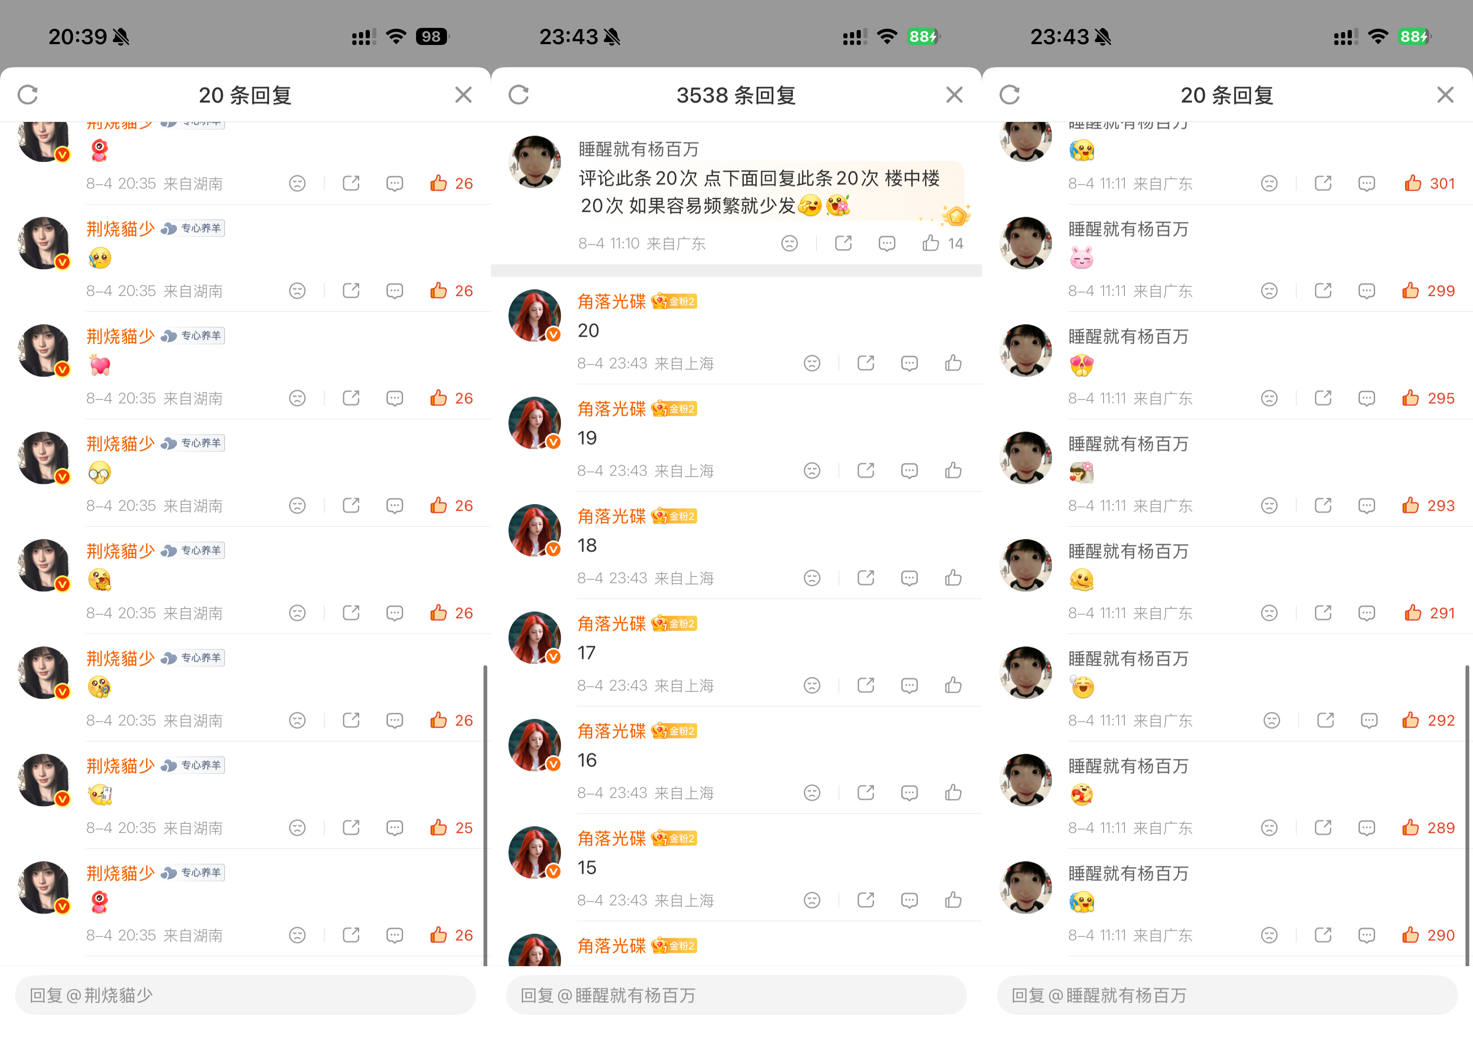Screen dimensions: 1473x1064
Task: Share the 8-4 11:10 top comment
Action: [x=844, y=243]
